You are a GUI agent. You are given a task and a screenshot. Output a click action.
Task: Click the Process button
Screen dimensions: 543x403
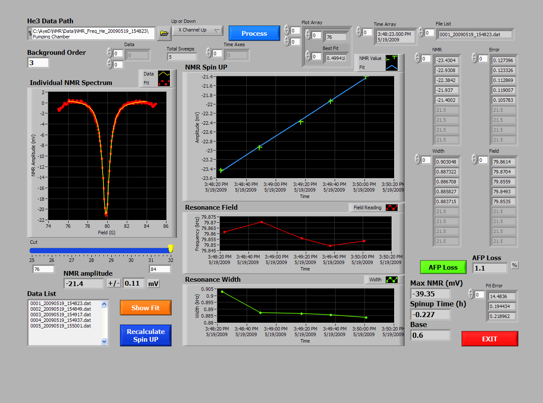tap(254, 33)
